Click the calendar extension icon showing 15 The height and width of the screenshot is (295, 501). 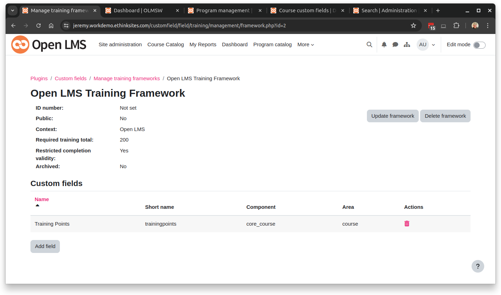[432, 26]
